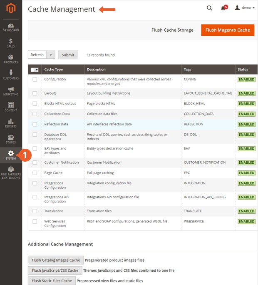
Task: Open the Marketing sidebar icon
Action: pyautogui.click(x=11, y=91)
